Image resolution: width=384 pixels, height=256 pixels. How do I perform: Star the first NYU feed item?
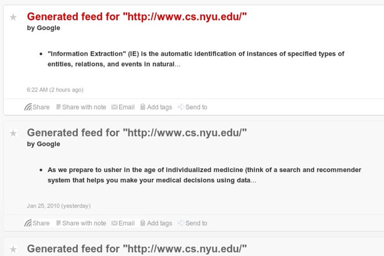[x=13, y=17]
